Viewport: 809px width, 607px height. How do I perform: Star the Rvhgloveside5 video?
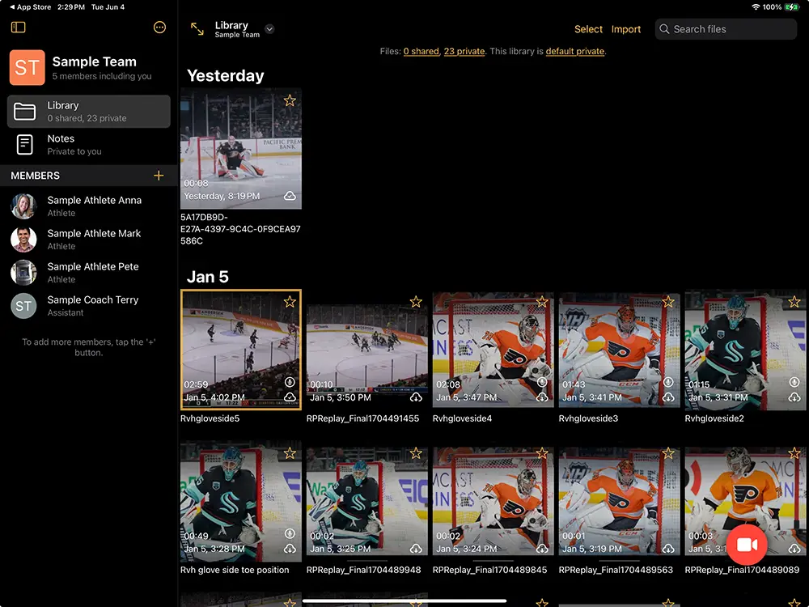pyautogui.click(x=290, y=301)
